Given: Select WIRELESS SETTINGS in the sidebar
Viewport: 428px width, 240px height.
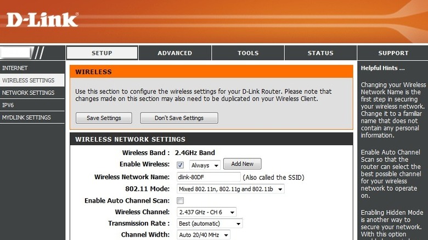Looking at the screenshot, I should pos(32,80).
